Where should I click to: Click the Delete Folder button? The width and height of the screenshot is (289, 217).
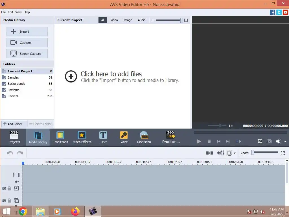(40, 124)
